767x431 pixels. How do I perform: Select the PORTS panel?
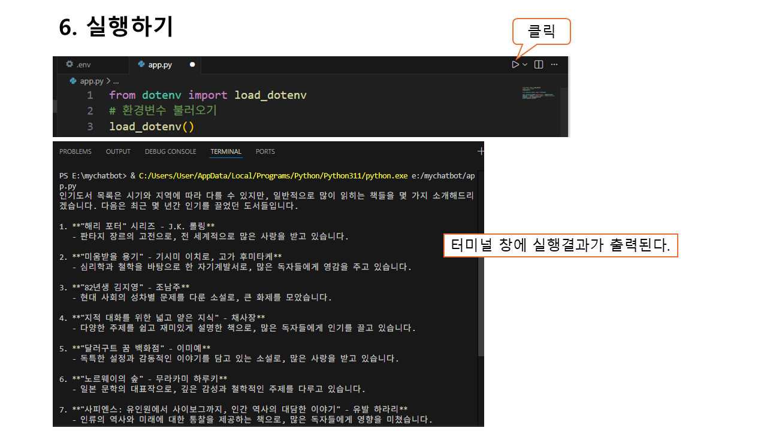265,151
